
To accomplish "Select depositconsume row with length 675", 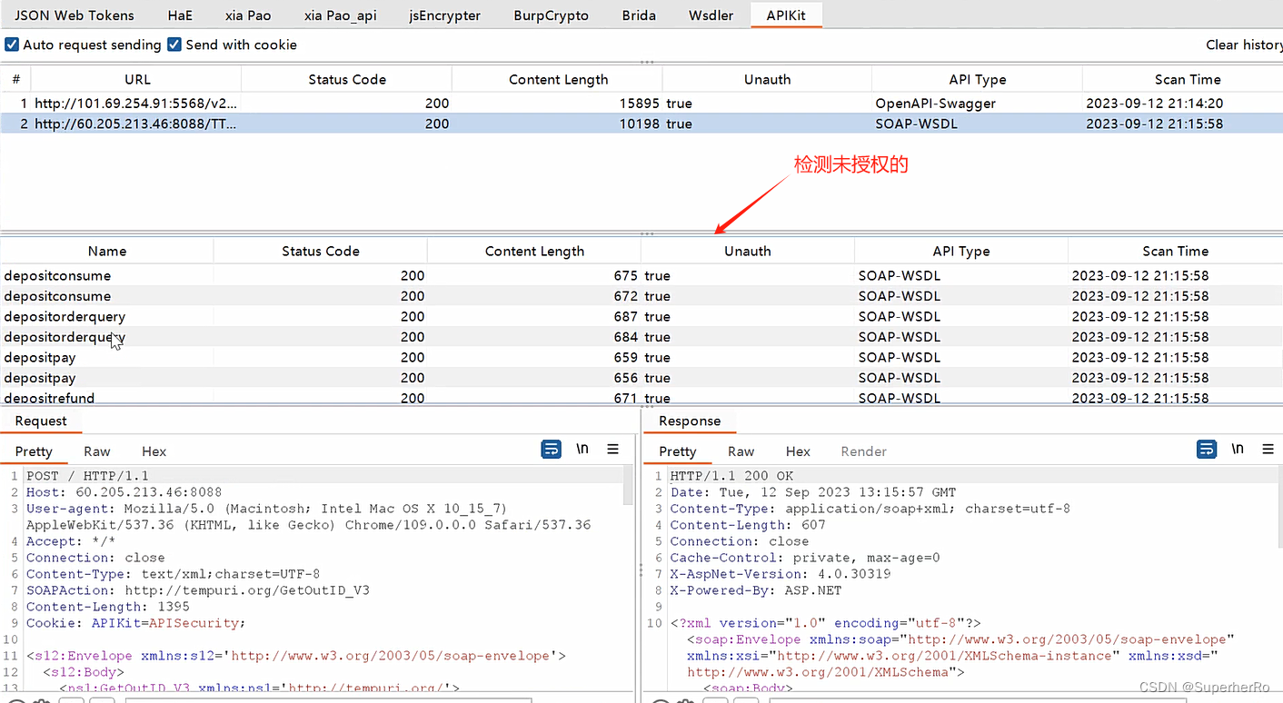I will (641, 275).
